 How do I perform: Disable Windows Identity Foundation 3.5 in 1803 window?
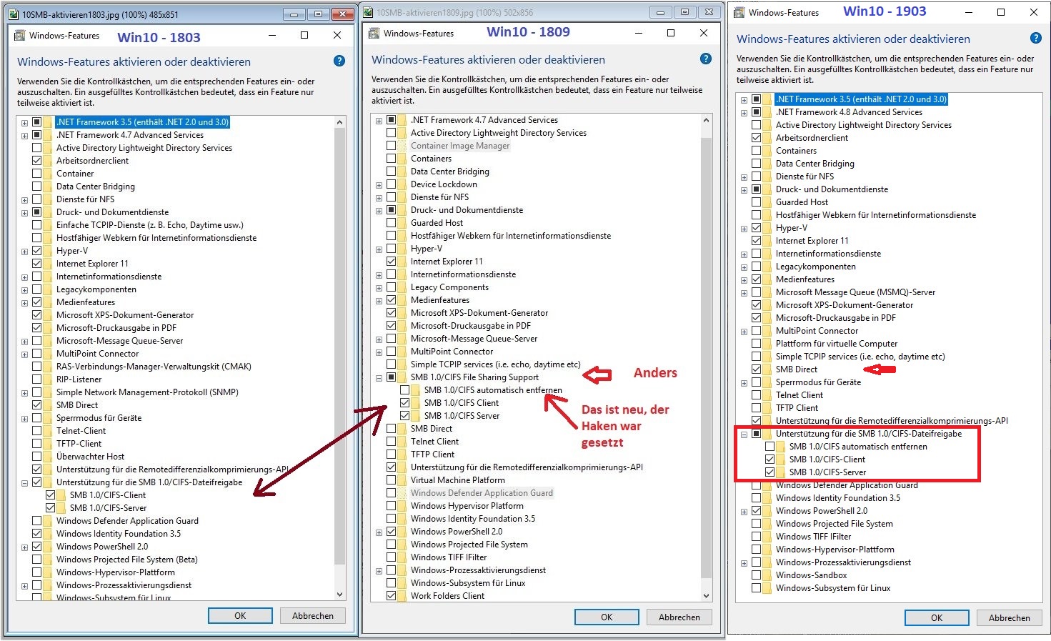click(36, 534)
